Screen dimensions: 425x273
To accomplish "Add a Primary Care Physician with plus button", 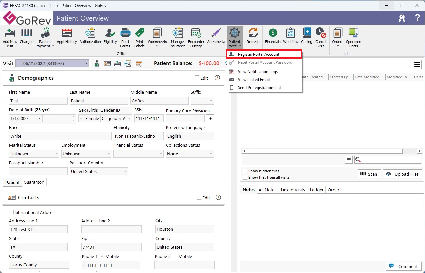I will tap(210, 118).
